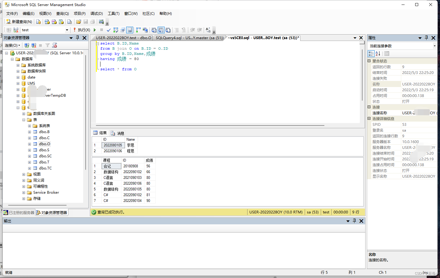Collapse the 表 (Tables) folder node

pyautogui.click(x=24, y=120)
